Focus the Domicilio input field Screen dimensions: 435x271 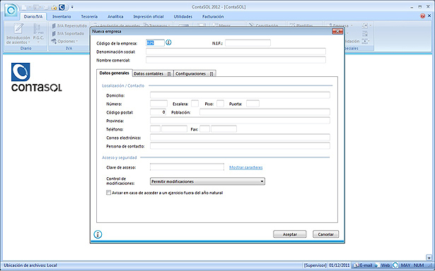(240, 95)
